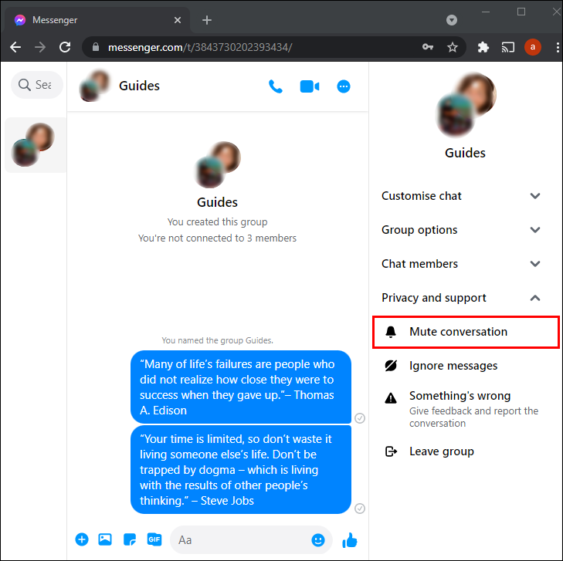The height and width of the screenshot is (561, 563).
Task: Open more actions plus icon in composer
Action: pos(82,539)
